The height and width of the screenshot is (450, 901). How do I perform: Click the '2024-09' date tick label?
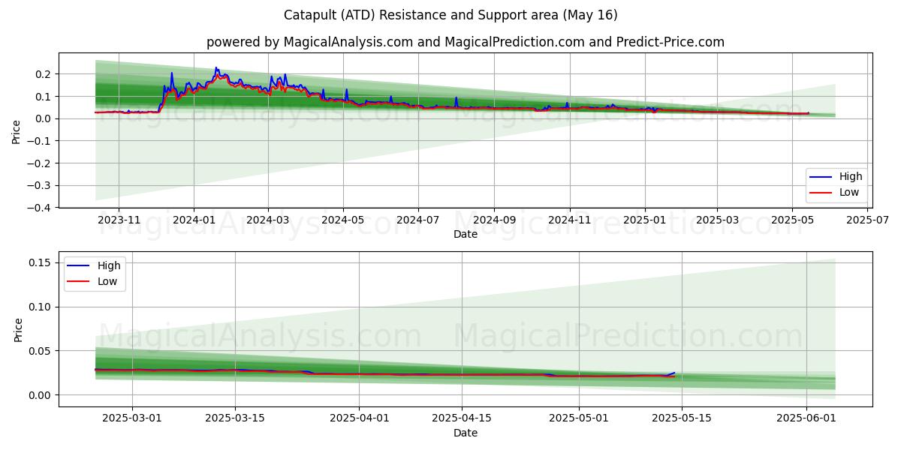coord(494,220)
